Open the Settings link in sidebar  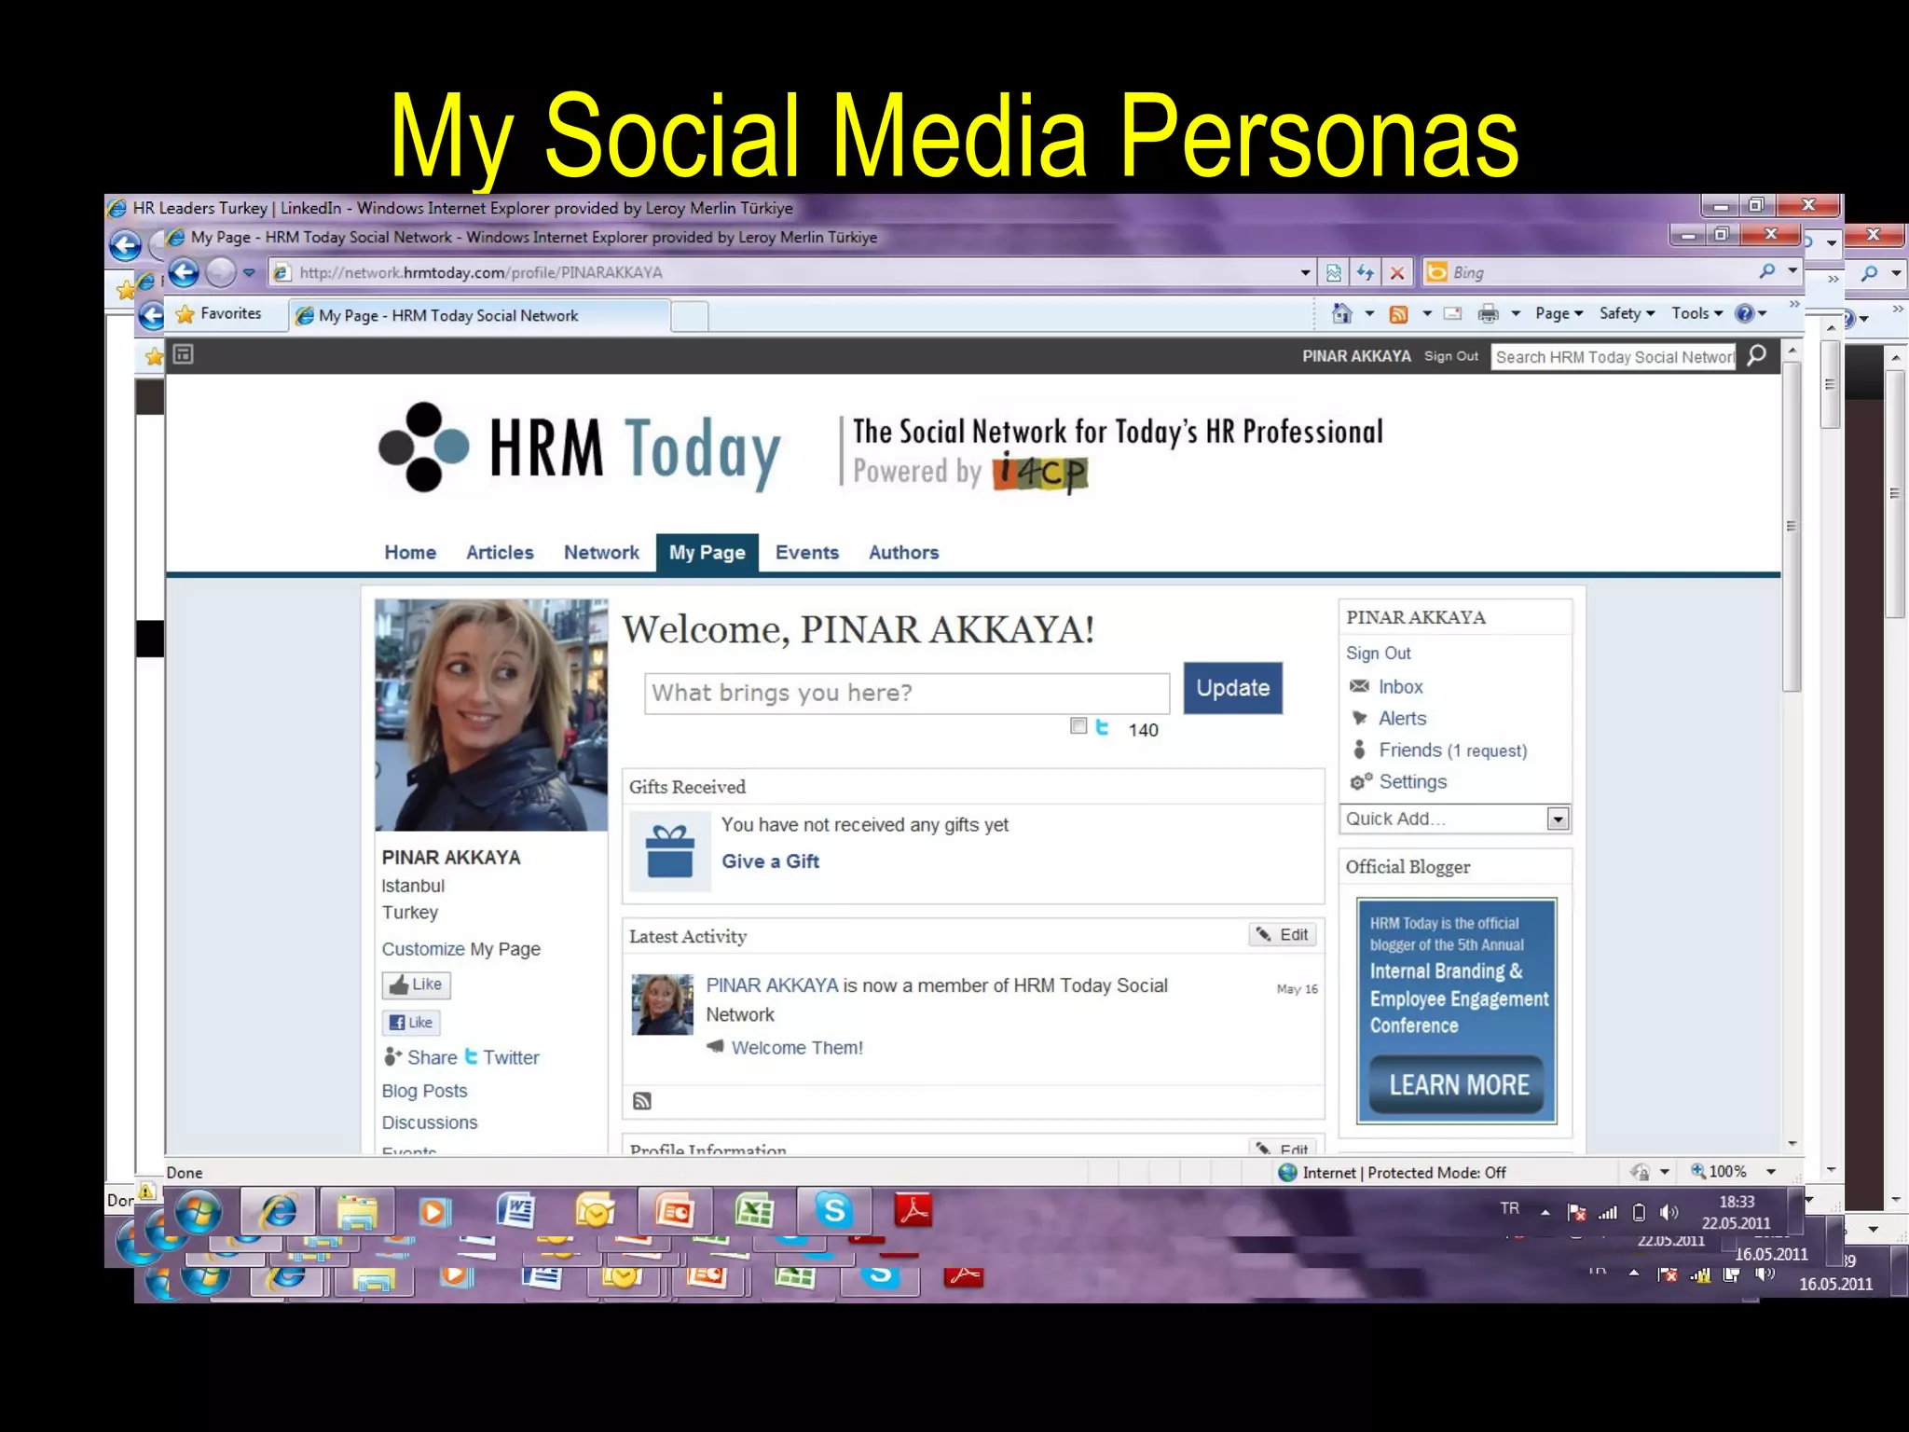(x=1413, y=781)
